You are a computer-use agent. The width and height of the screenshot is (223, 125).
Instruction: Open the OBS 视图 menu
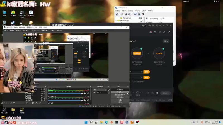[18, 31]
